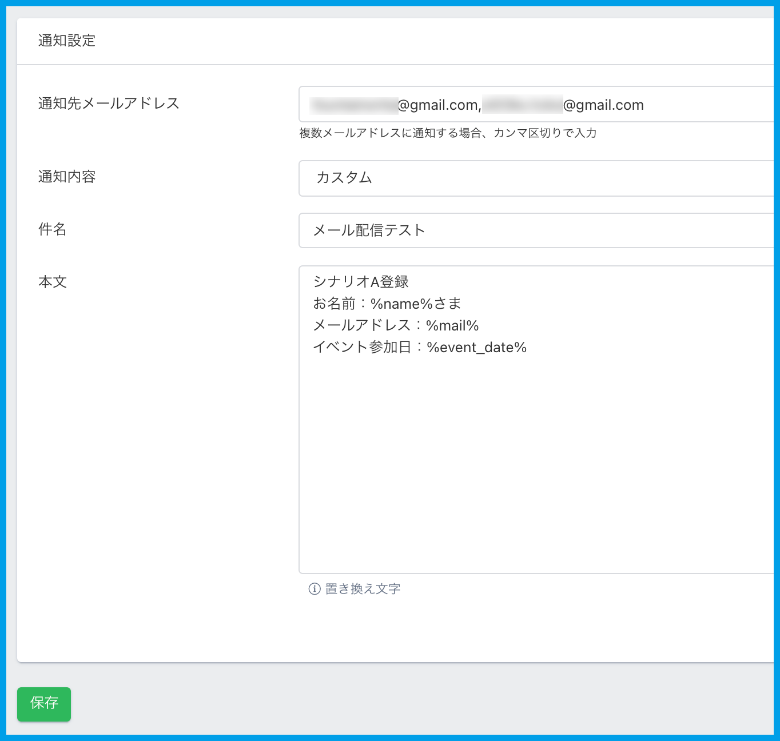The height and width of the screenshot is (741, 780).
Task: Click the 通知設定 panel header
Action: click(67, 41)
